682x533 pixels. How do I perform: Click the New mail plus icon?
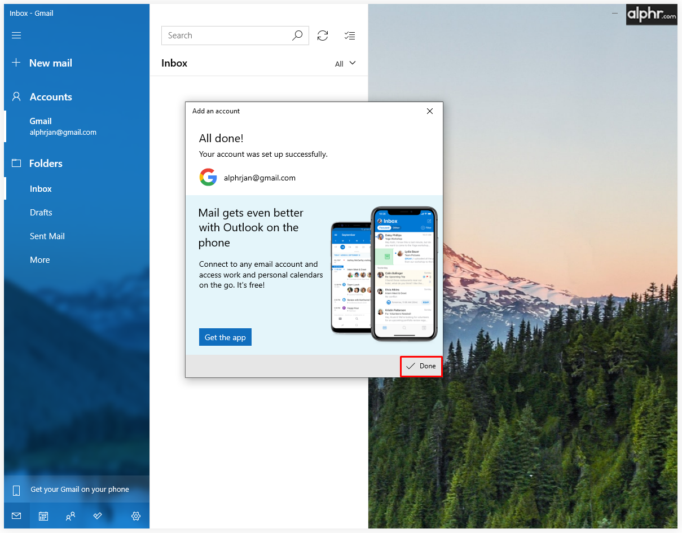(x=16, y=63)
